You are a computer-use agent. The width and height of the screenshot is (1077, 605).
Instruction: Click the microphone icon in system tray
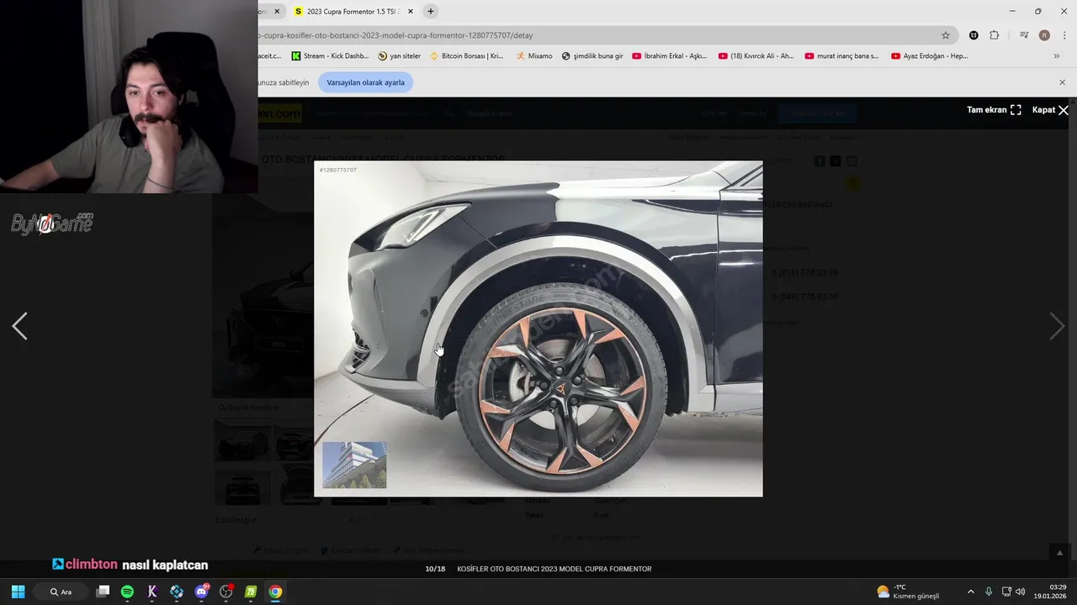click(x=989, y=592)
